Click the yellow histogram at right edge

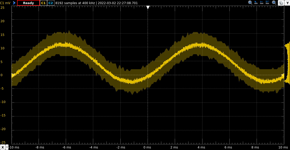(x=287, y=63)
